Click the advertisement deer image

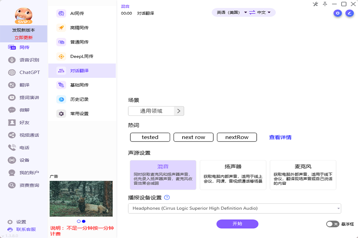(x=81, y=199)
